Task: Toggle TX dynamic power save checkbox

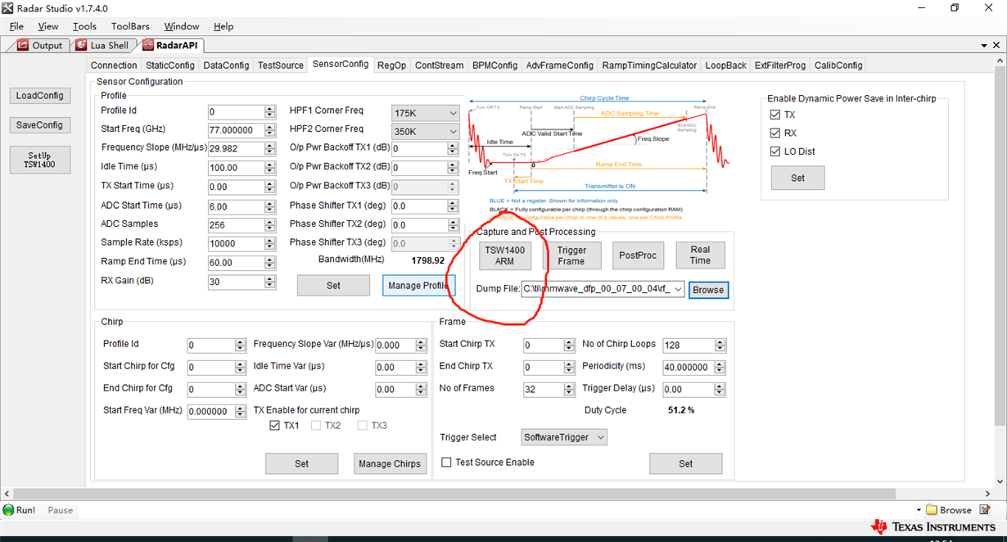Action: click(775, 115)
